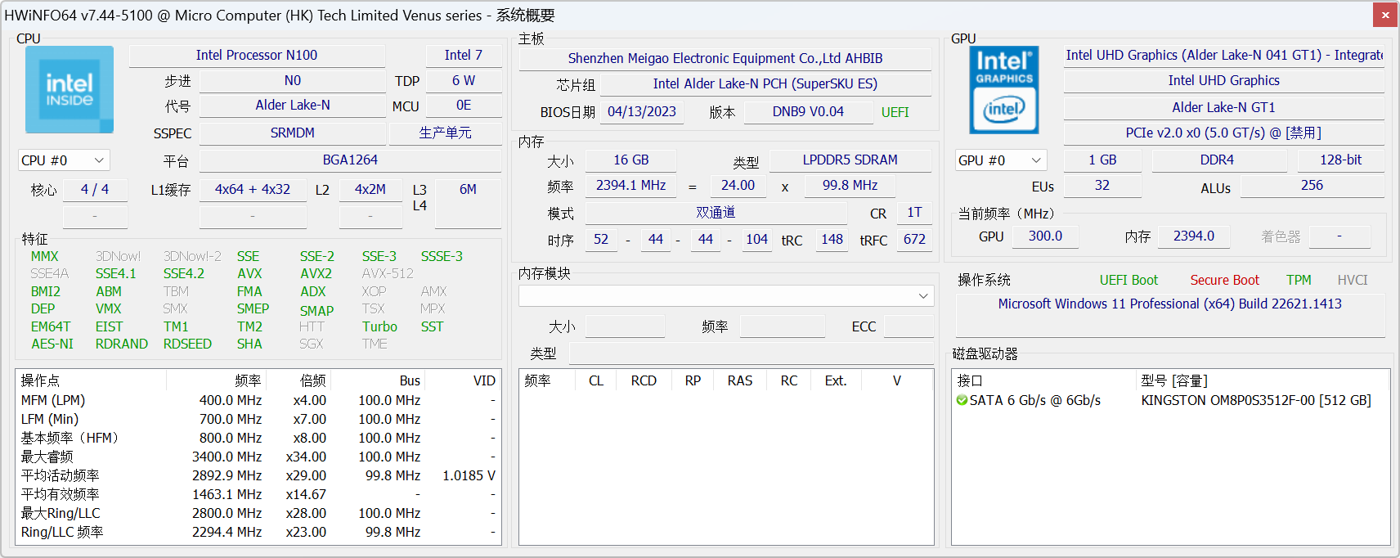This screenshot has height=558, width=1400.
Task: Click the 生产单元 button
Action: click(x=445, y=133)
